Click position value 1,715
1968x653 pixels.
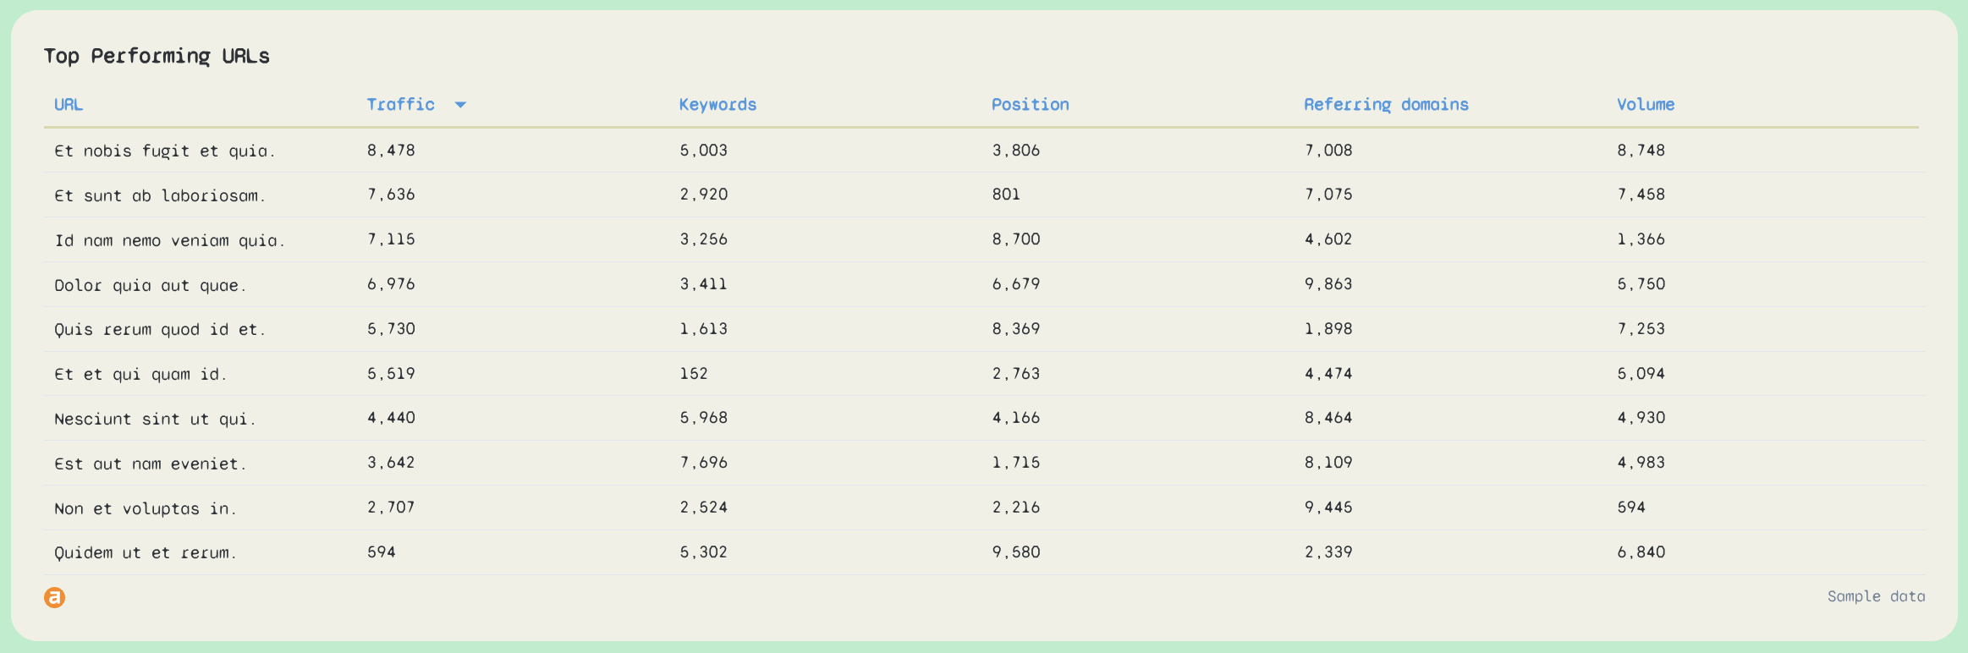pyautogui.click(x=1016, y=463)
